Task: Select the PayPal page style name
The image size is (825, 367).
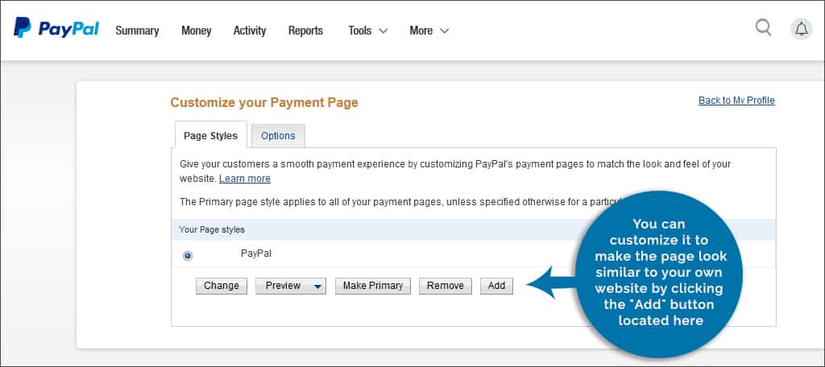Action: 256,253
